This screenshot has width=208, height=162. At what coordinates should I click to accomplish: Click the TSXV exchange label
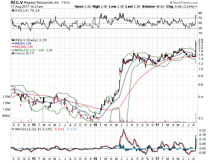click(x=57, y=2)
